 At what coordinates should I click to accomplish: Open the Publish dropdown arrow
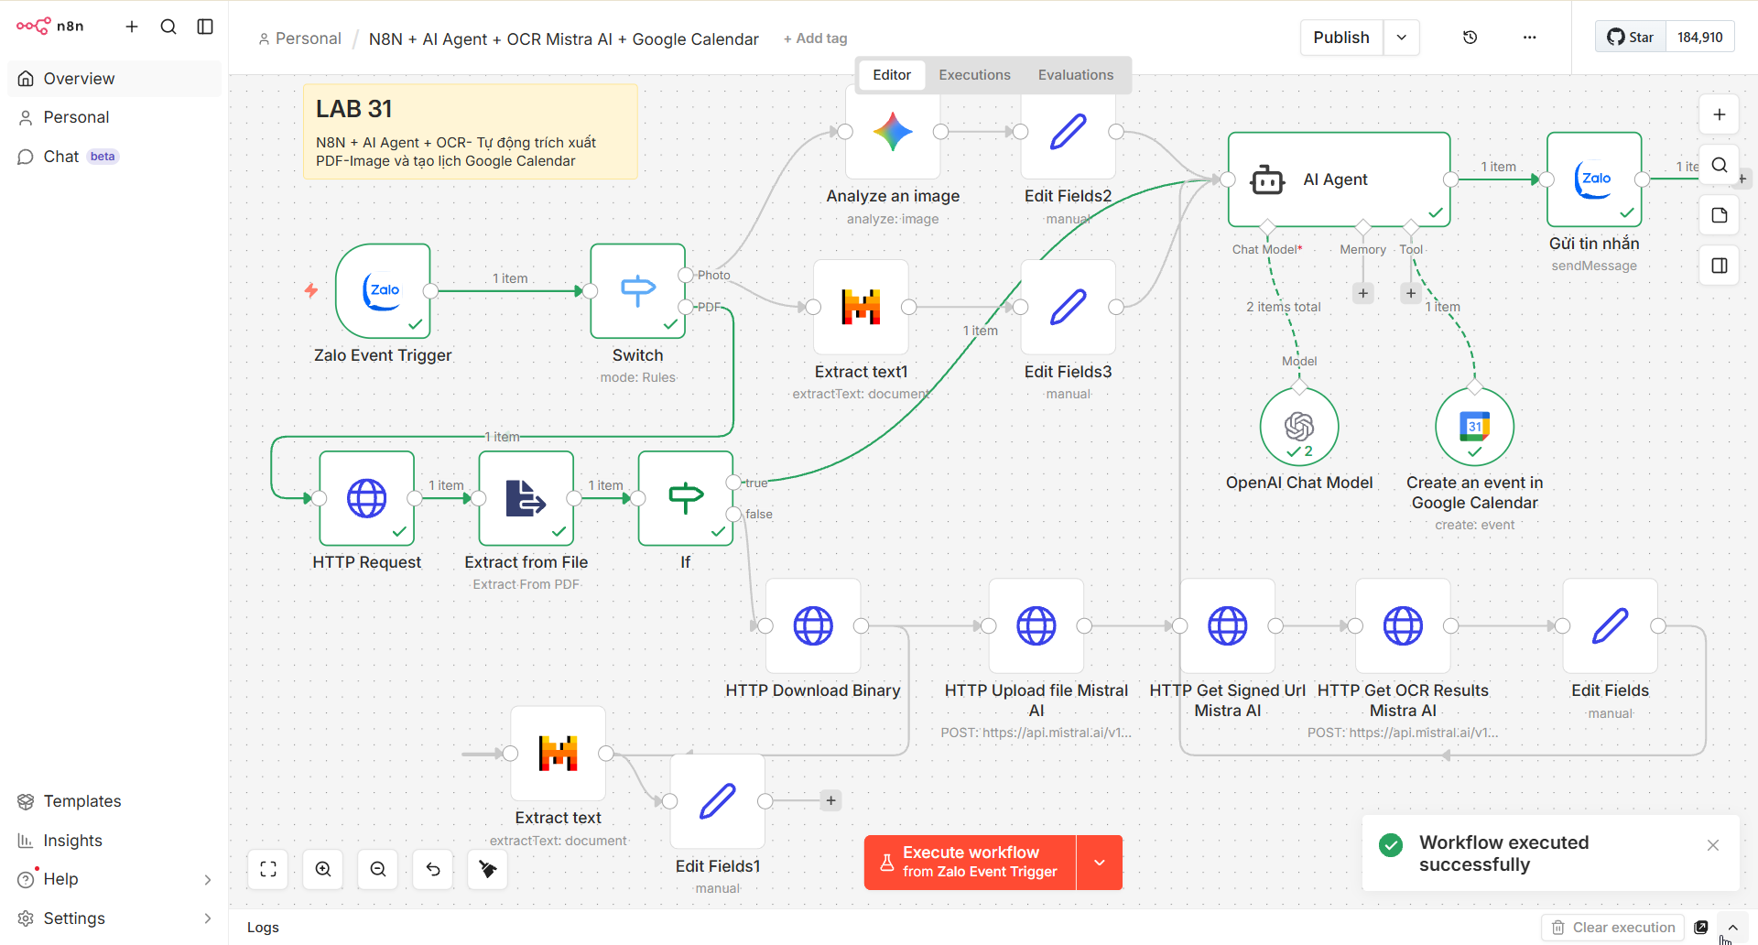tap(1401, 38)
